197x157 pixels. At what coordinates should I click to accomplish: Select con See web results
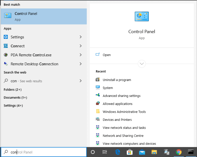point(44,81)
